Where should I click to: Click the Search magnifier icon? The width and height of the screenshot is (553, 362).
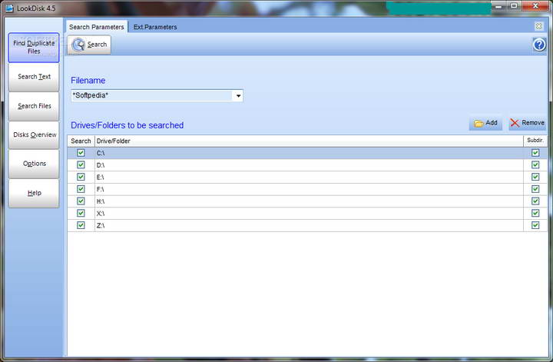(x=78, y=45)
